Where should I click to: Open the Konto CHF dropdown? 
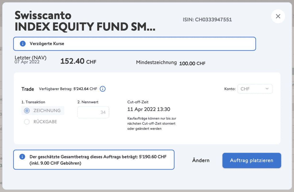255,89
